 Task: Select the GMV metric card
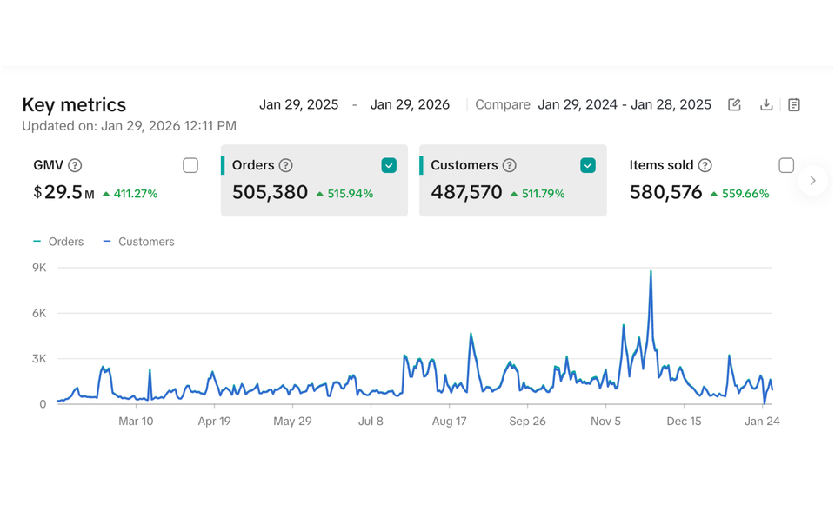click(x=116, y=180)
